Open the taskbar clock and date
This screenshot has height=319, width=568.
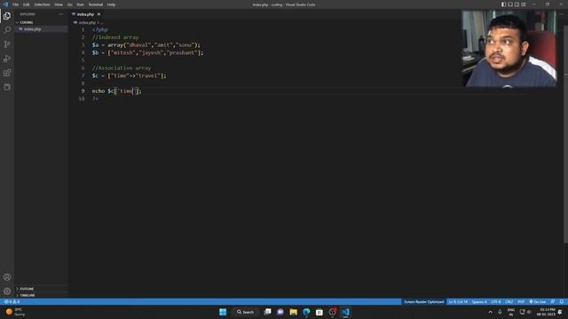(x=546, y=312)
